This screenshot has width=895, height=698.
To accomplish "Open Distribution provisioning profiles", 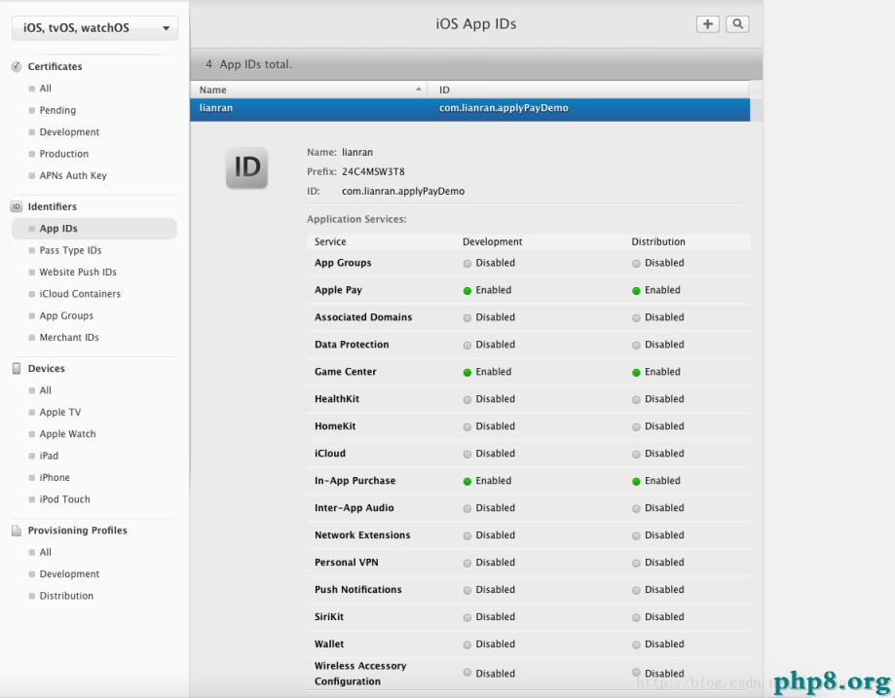I will pyautogui.click(x=66, y=596).
